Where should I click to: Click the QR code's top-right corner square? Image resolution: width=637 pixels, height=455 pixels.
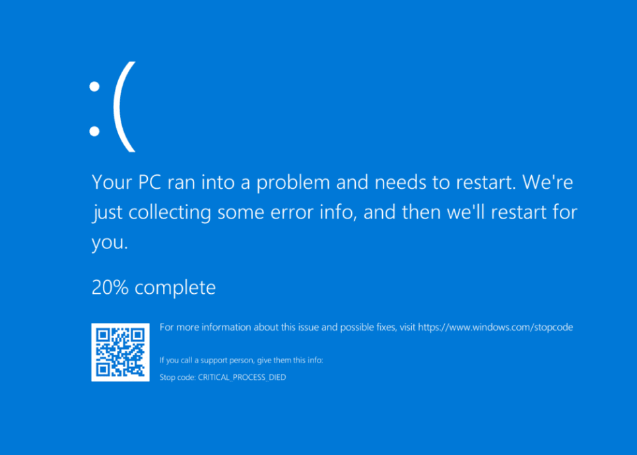click(137, 334)
